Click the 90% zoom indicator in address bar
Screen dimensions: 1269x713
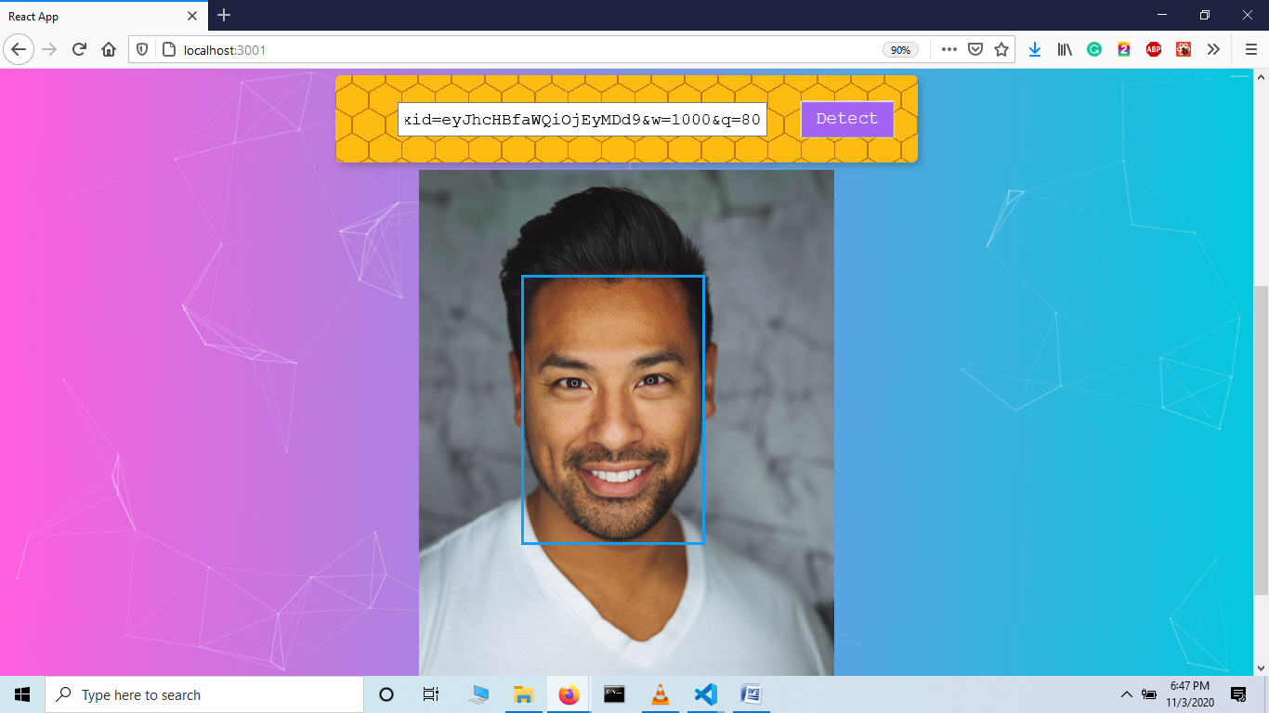(x=899, y=49)
